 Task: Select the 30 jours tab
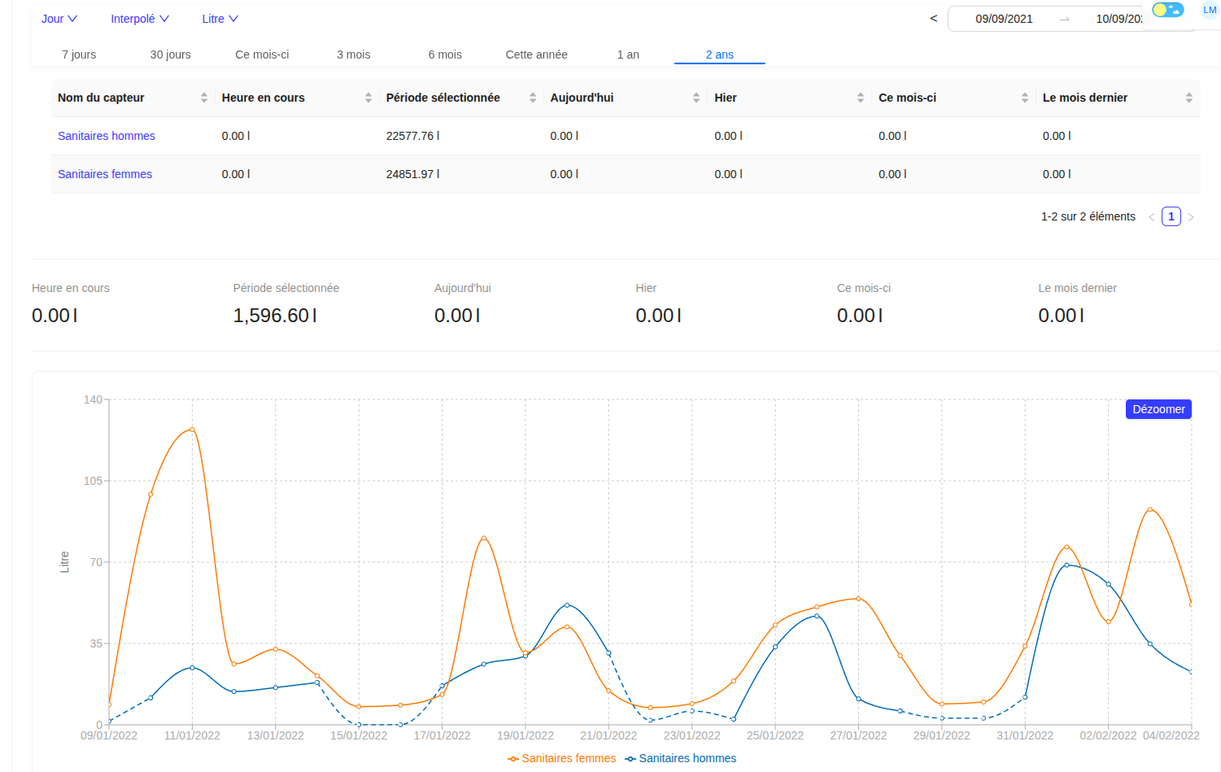tap(170, 55)
